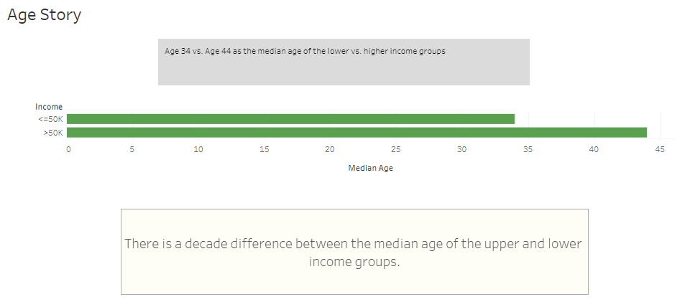
Task: Select the gray story caption box
Action: point(344,62)
